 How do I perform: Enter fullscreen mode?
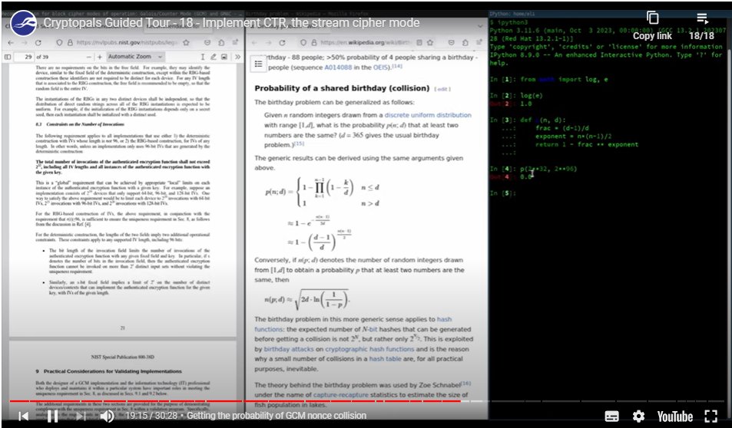pos(710,416)
